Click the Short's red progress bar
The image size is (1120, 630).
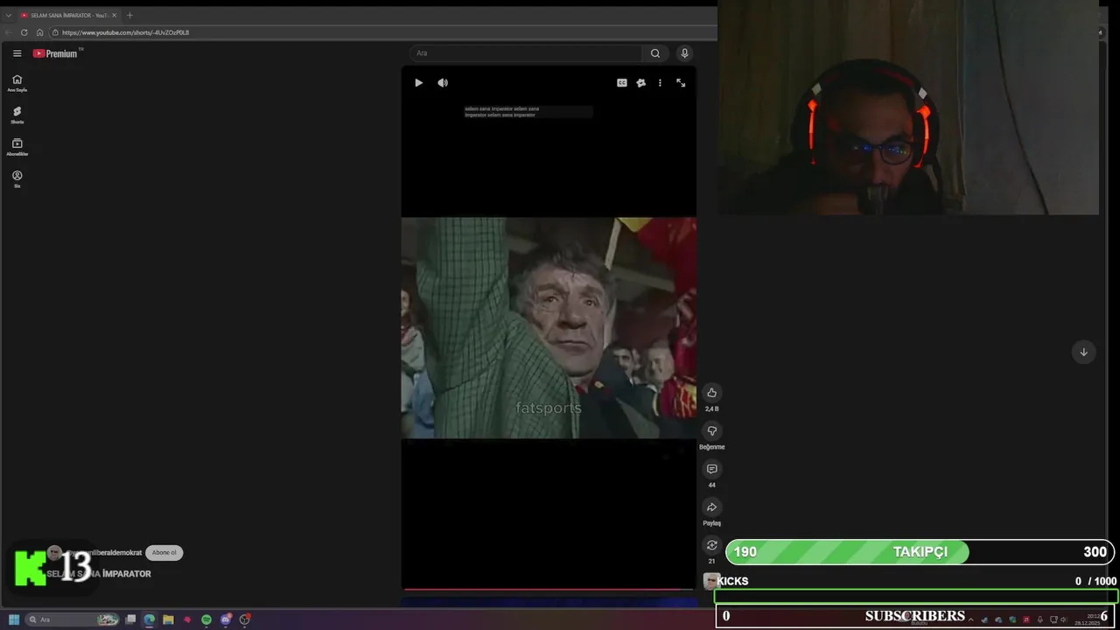tap(549, 589)
